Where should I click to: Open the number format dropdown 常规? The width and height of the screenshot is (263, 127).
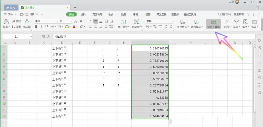pyautogui.click(x=159, y=21)
